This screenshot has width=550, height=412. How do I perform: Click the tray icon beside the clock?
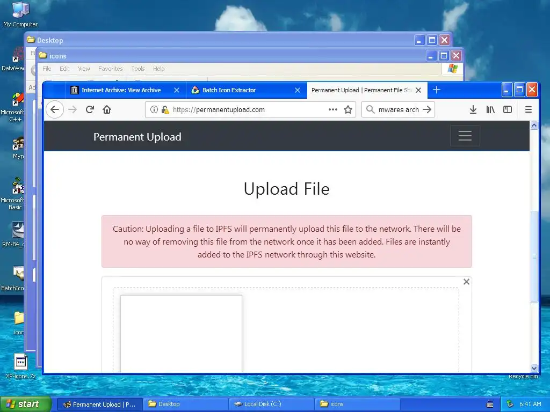[510, 404]
